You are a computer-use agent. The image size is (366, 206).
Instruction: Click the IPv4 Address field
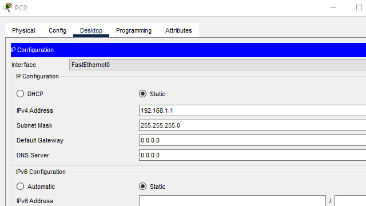tap(252, 110)
